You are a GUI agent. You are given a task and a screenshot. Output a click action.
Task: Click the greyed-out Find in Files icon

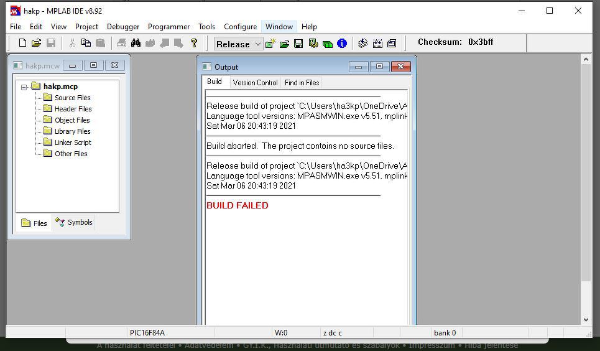click(150, 43)
